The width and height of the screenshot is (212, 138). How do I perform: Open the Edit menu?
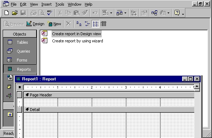[23, 4]
